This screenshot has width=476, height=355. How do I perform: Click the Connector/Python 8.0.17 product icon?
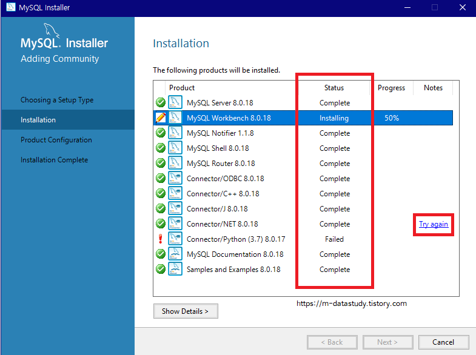click(x=175, y=239)
